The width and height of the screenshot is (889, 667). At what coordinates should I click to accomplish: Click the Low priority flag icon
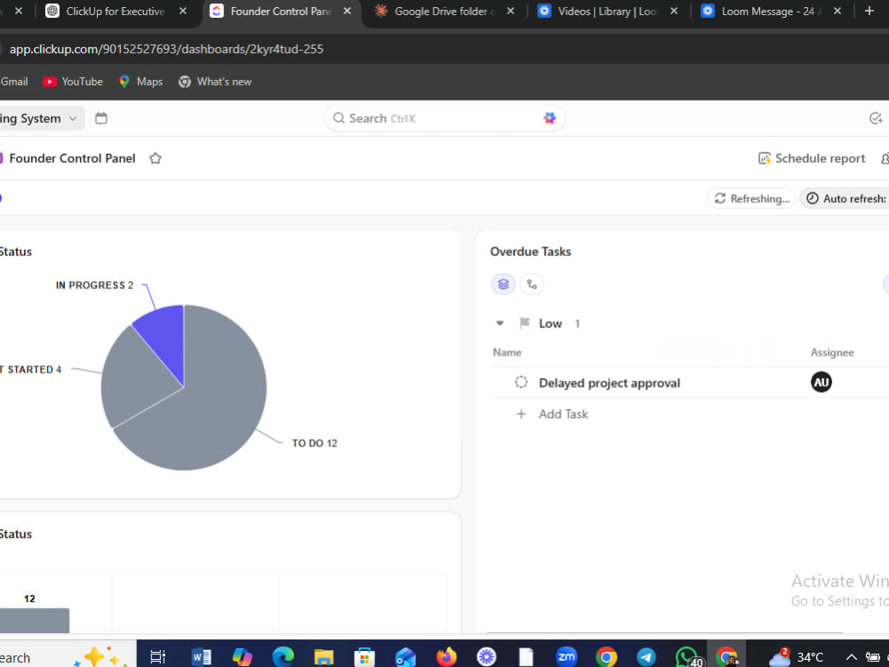[525, 324]
